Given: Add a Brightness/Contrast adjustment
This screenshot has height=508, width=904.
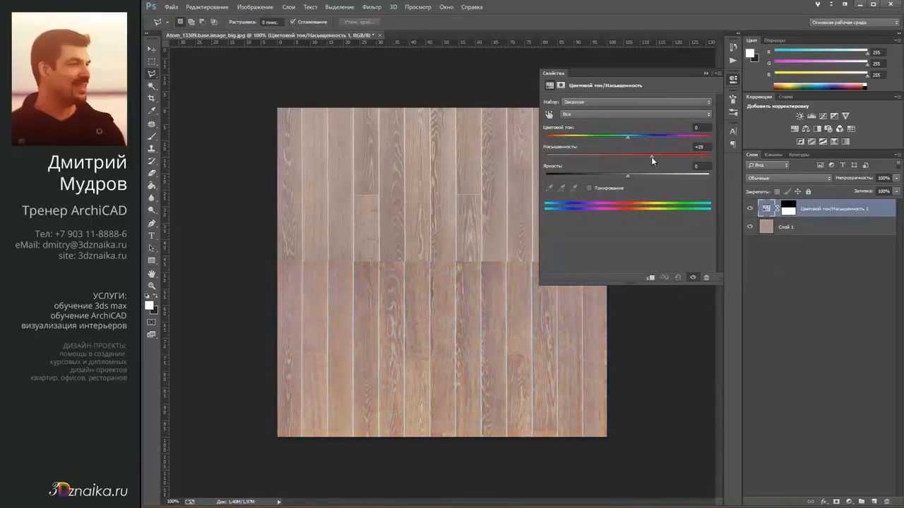Looking at the screenshot, I should pyautogui.click(x=799, y=116).
